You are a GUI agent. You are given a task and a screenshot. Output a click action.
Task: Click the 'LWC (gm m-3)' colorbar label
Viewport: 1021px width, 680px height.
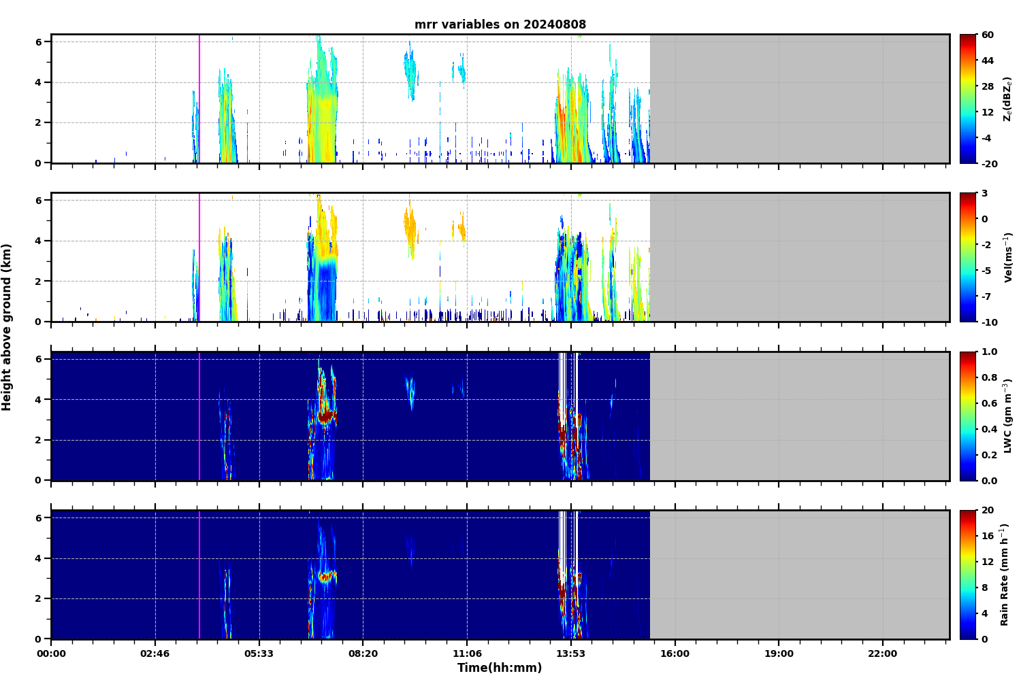1008,416
